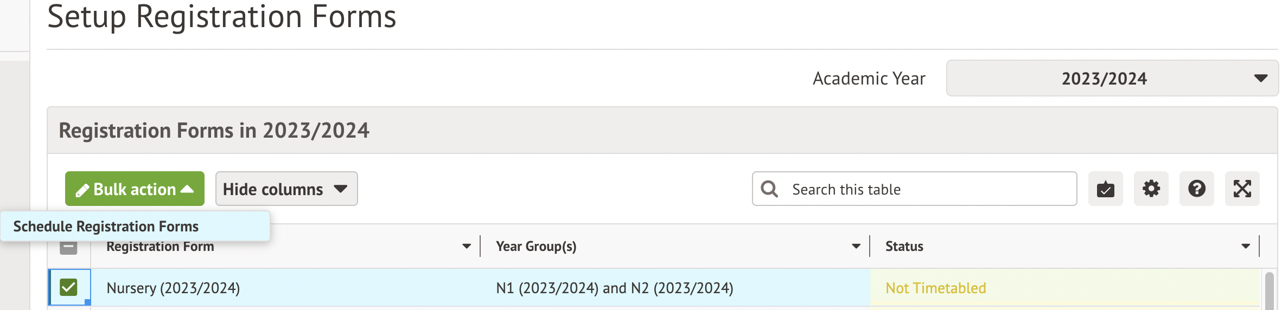Select Schedule Registration Forms menu option
1288x310 pixels.
click(106, 227)
